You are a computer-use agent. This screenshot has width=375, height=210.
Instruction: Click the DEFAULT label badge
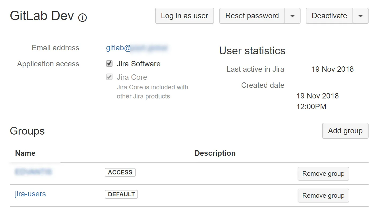click(121, 194)
